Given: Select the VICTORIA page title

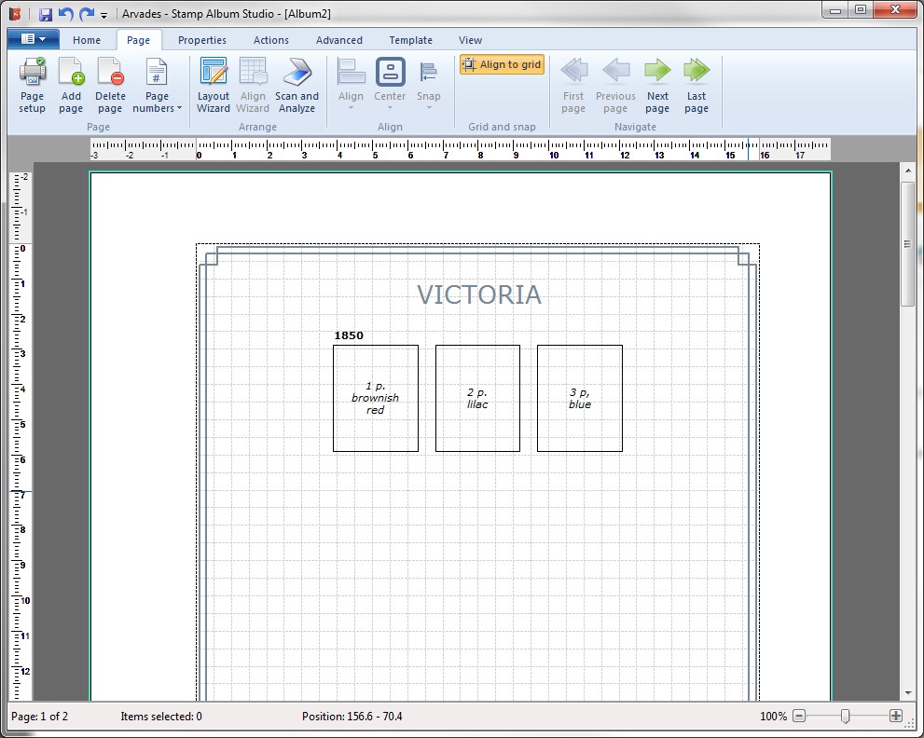Looking at the screenshot, I should pos(479,295).
